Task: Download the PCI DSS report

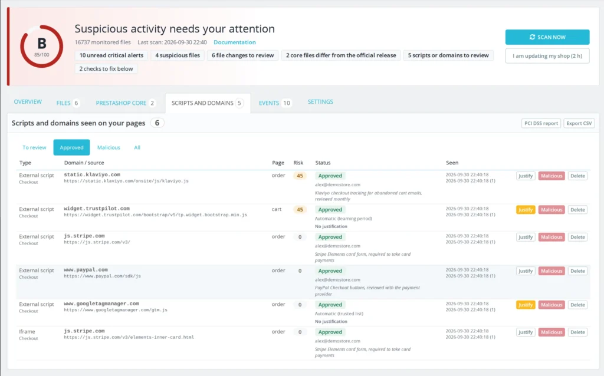Action: [541, 123]
